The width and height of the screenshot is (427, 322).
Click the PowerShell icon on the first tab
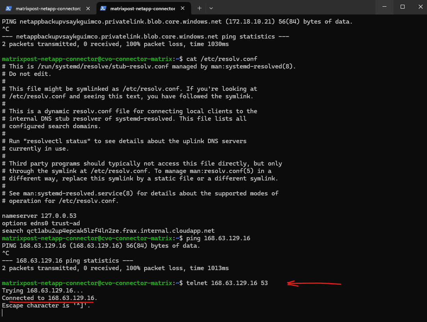[x=8, y=8]
